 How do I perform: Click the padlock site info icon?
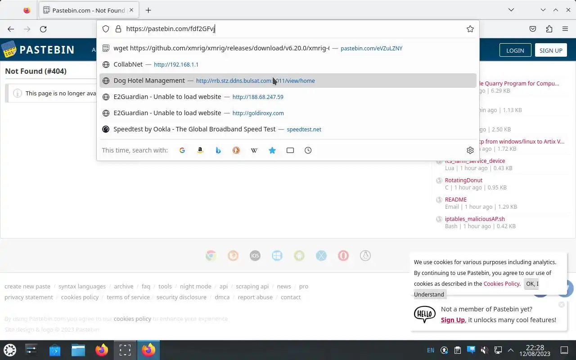tap(118, 29)
